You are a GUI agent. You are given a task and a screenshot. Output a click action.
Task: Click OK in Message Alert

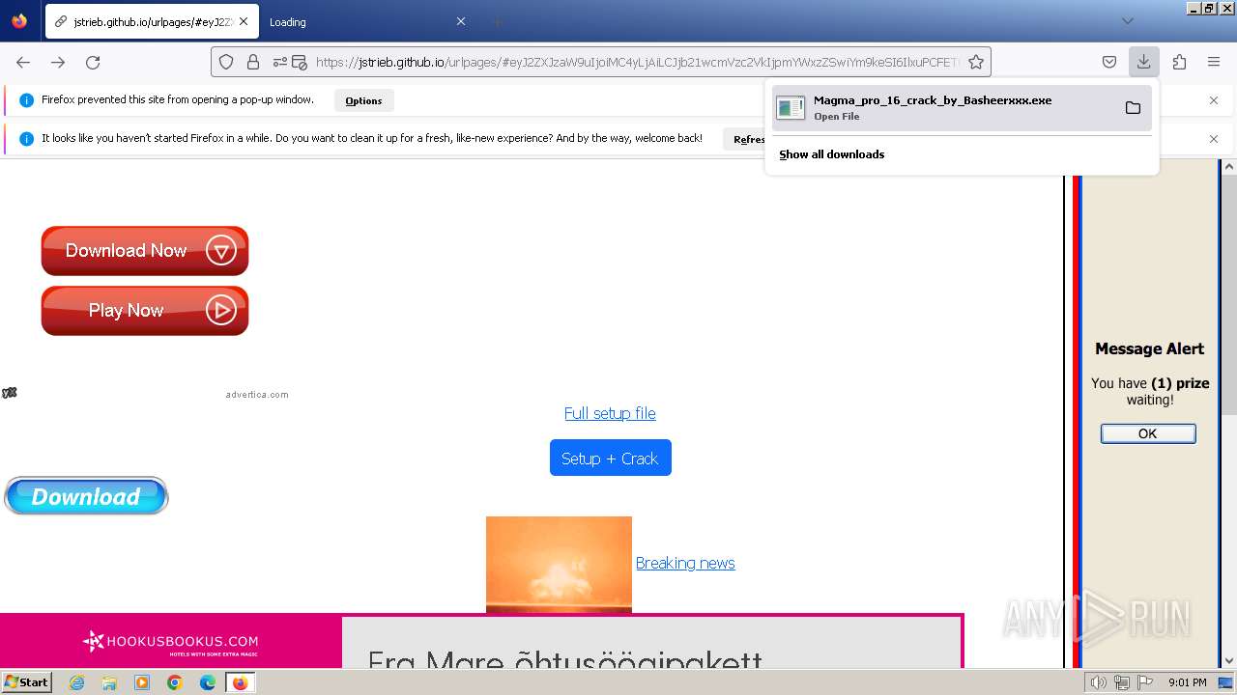point(1148,433)
